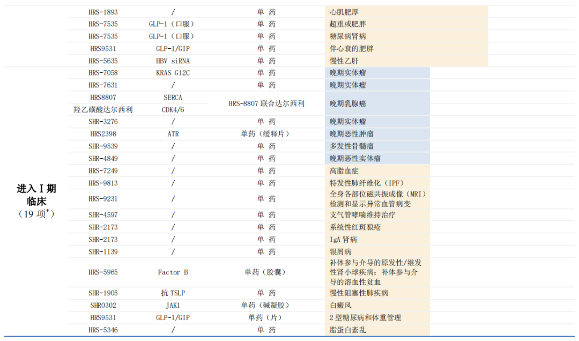The image size is (579, 341).
Task: Select the CDK4/6 target label
Action: [x=173, y=109]
